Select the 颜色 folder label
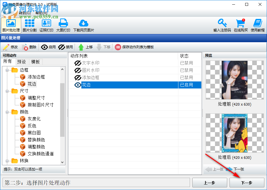Screen dimensions: 267x190 point(24,112)
